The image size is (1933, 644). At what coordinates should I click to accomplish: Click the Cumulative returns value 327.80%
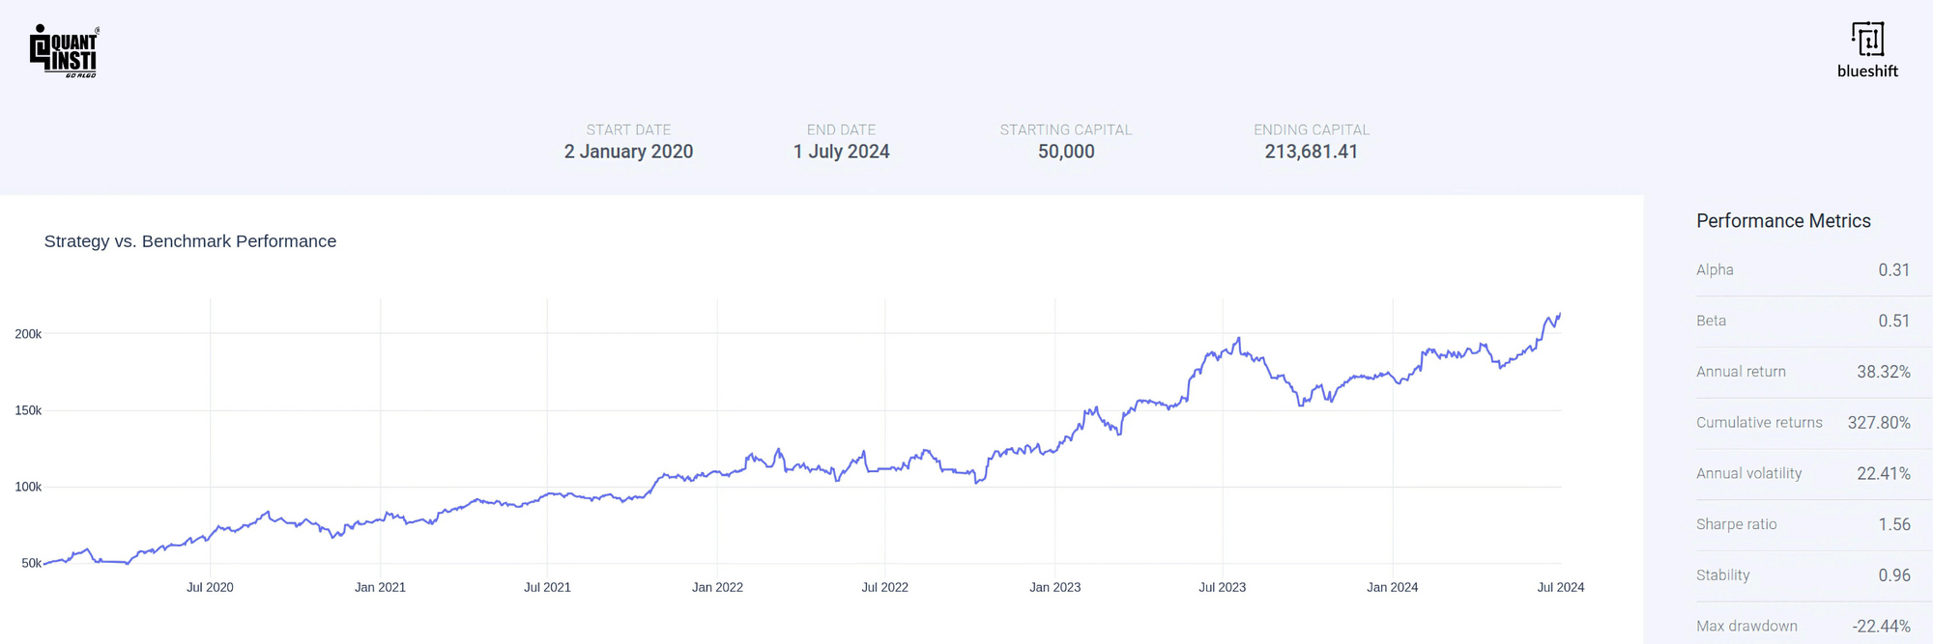1878,423
